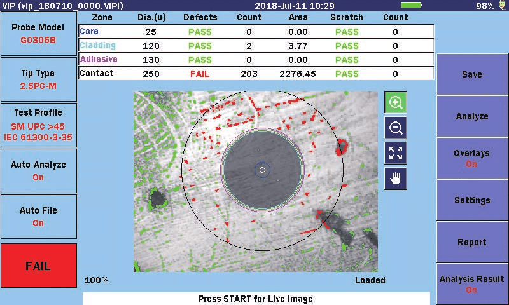Open the Settings menu
Image resolution: width=509 pixels, height=305 pixels.
coord(472,200)
